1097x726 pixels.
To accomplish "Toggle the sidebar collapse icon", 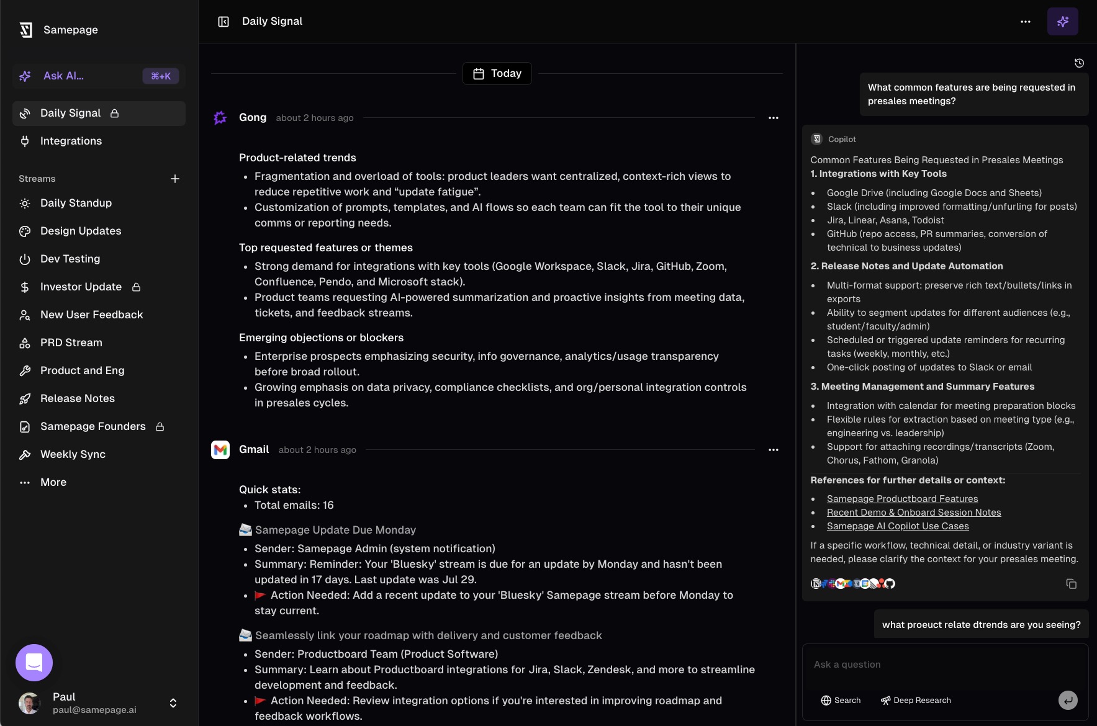I will pyautogui.click(x=223, y=22).
